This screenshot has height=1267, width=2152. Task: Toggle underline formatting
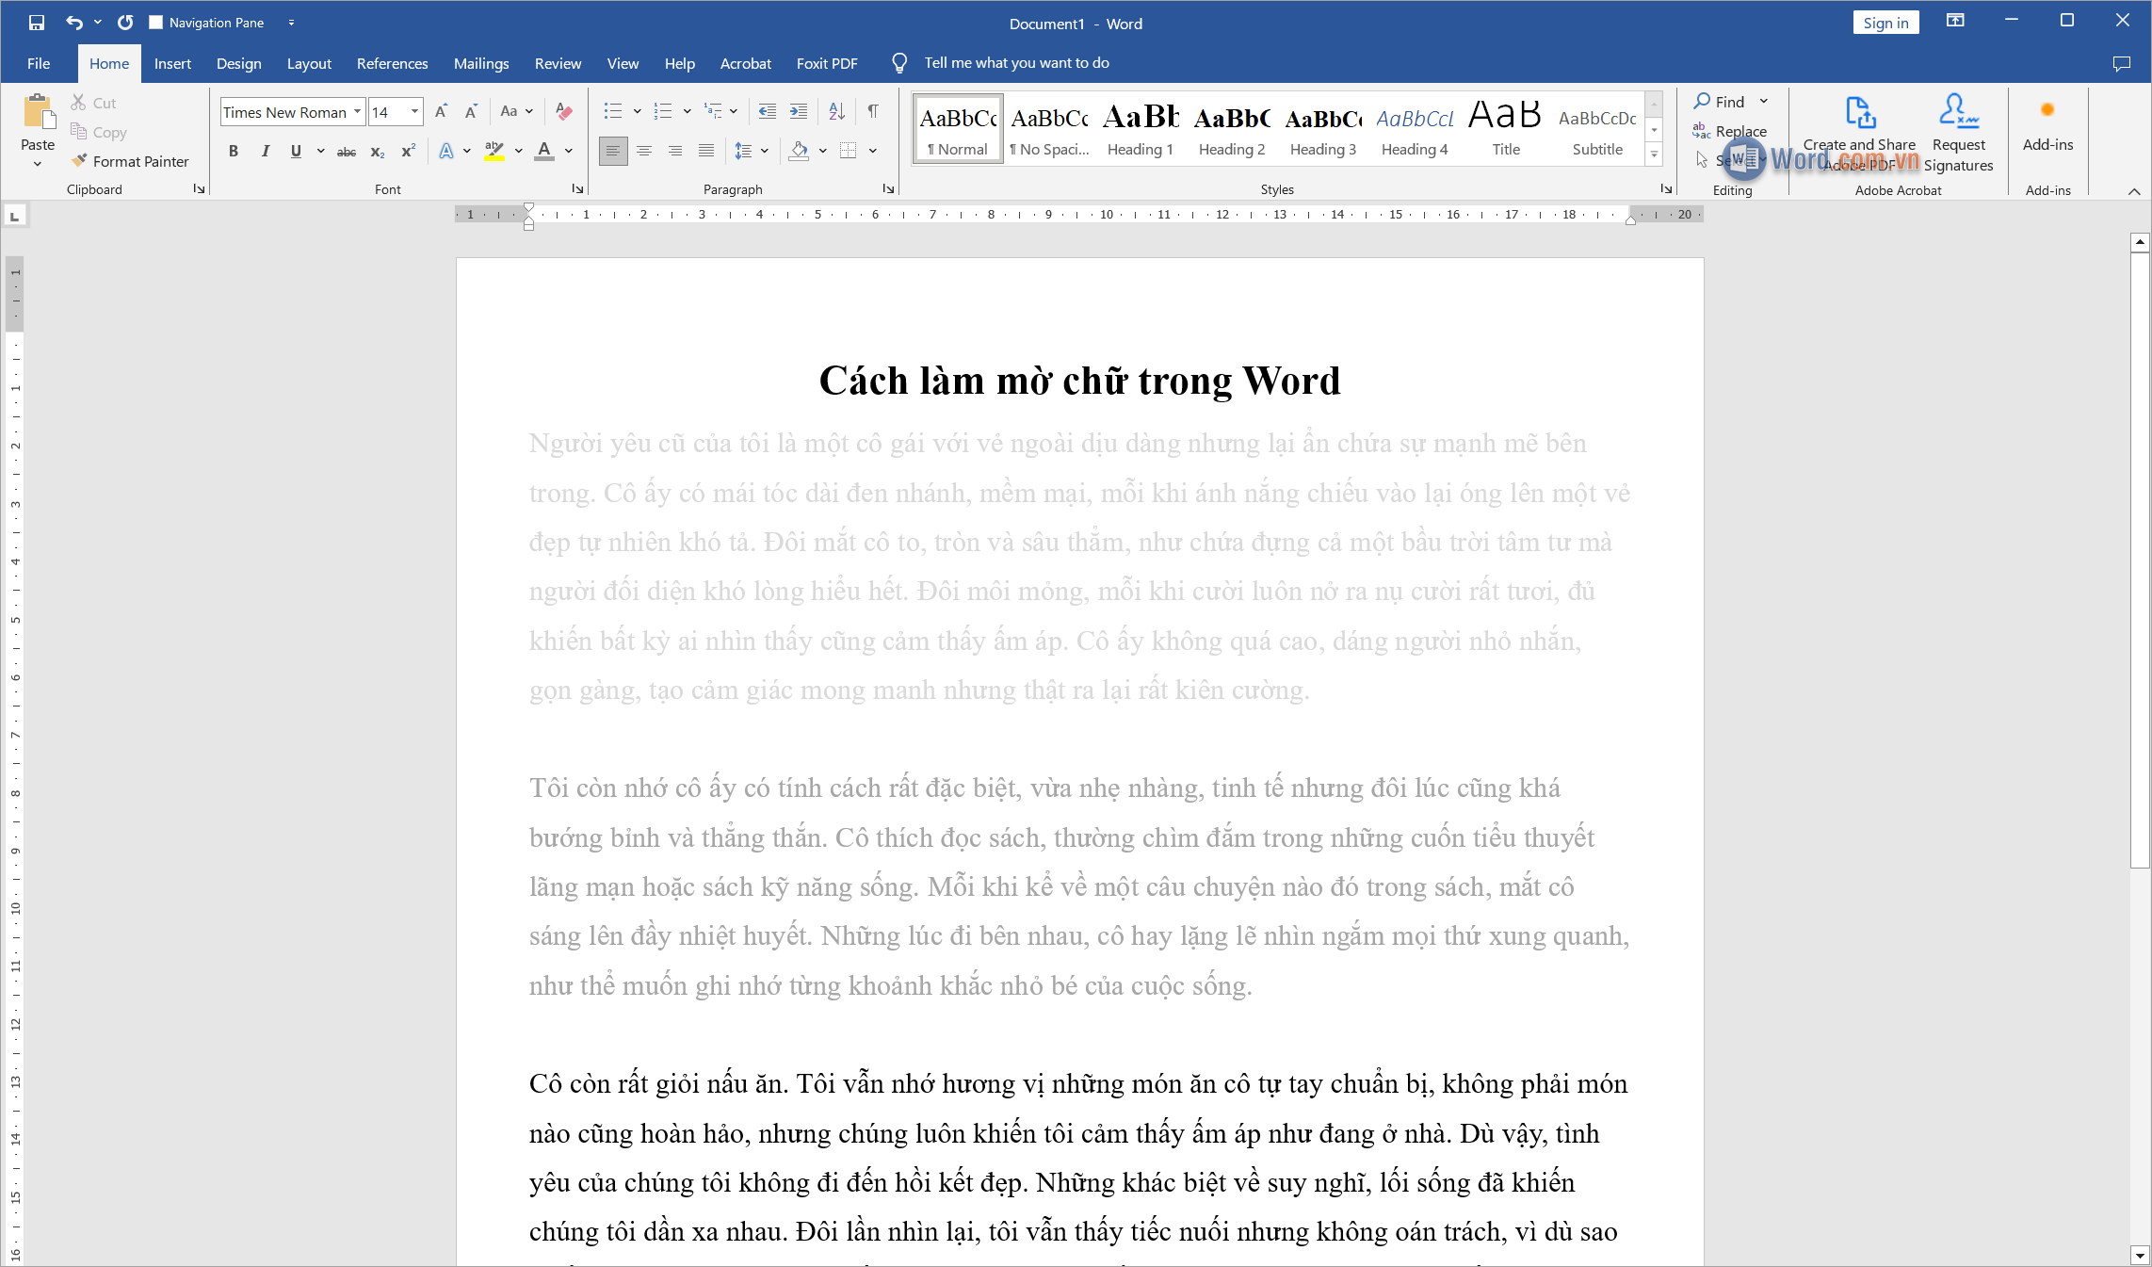296,151
